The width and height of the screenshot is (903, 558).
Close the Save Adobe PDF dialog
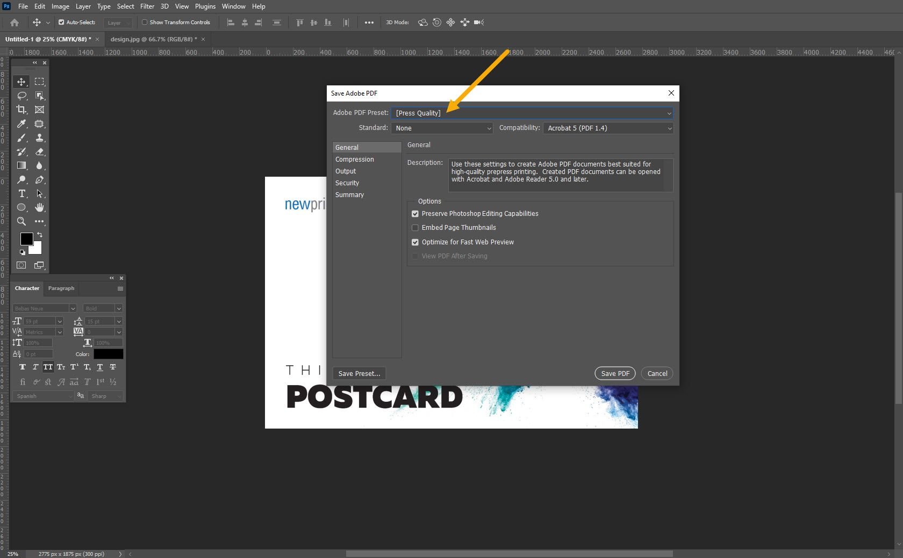tap(671, 93)
